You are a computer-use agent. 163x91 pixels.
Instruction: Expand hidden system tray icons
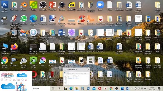click(132, 88)
